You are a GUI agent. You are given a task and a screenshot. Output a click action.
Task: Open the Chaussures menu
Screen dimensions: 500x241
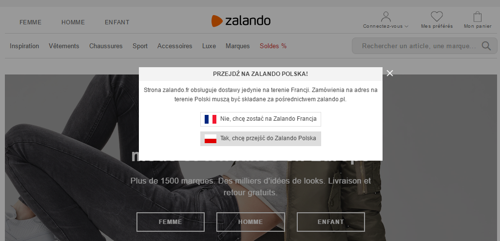(x=106, y=46)
